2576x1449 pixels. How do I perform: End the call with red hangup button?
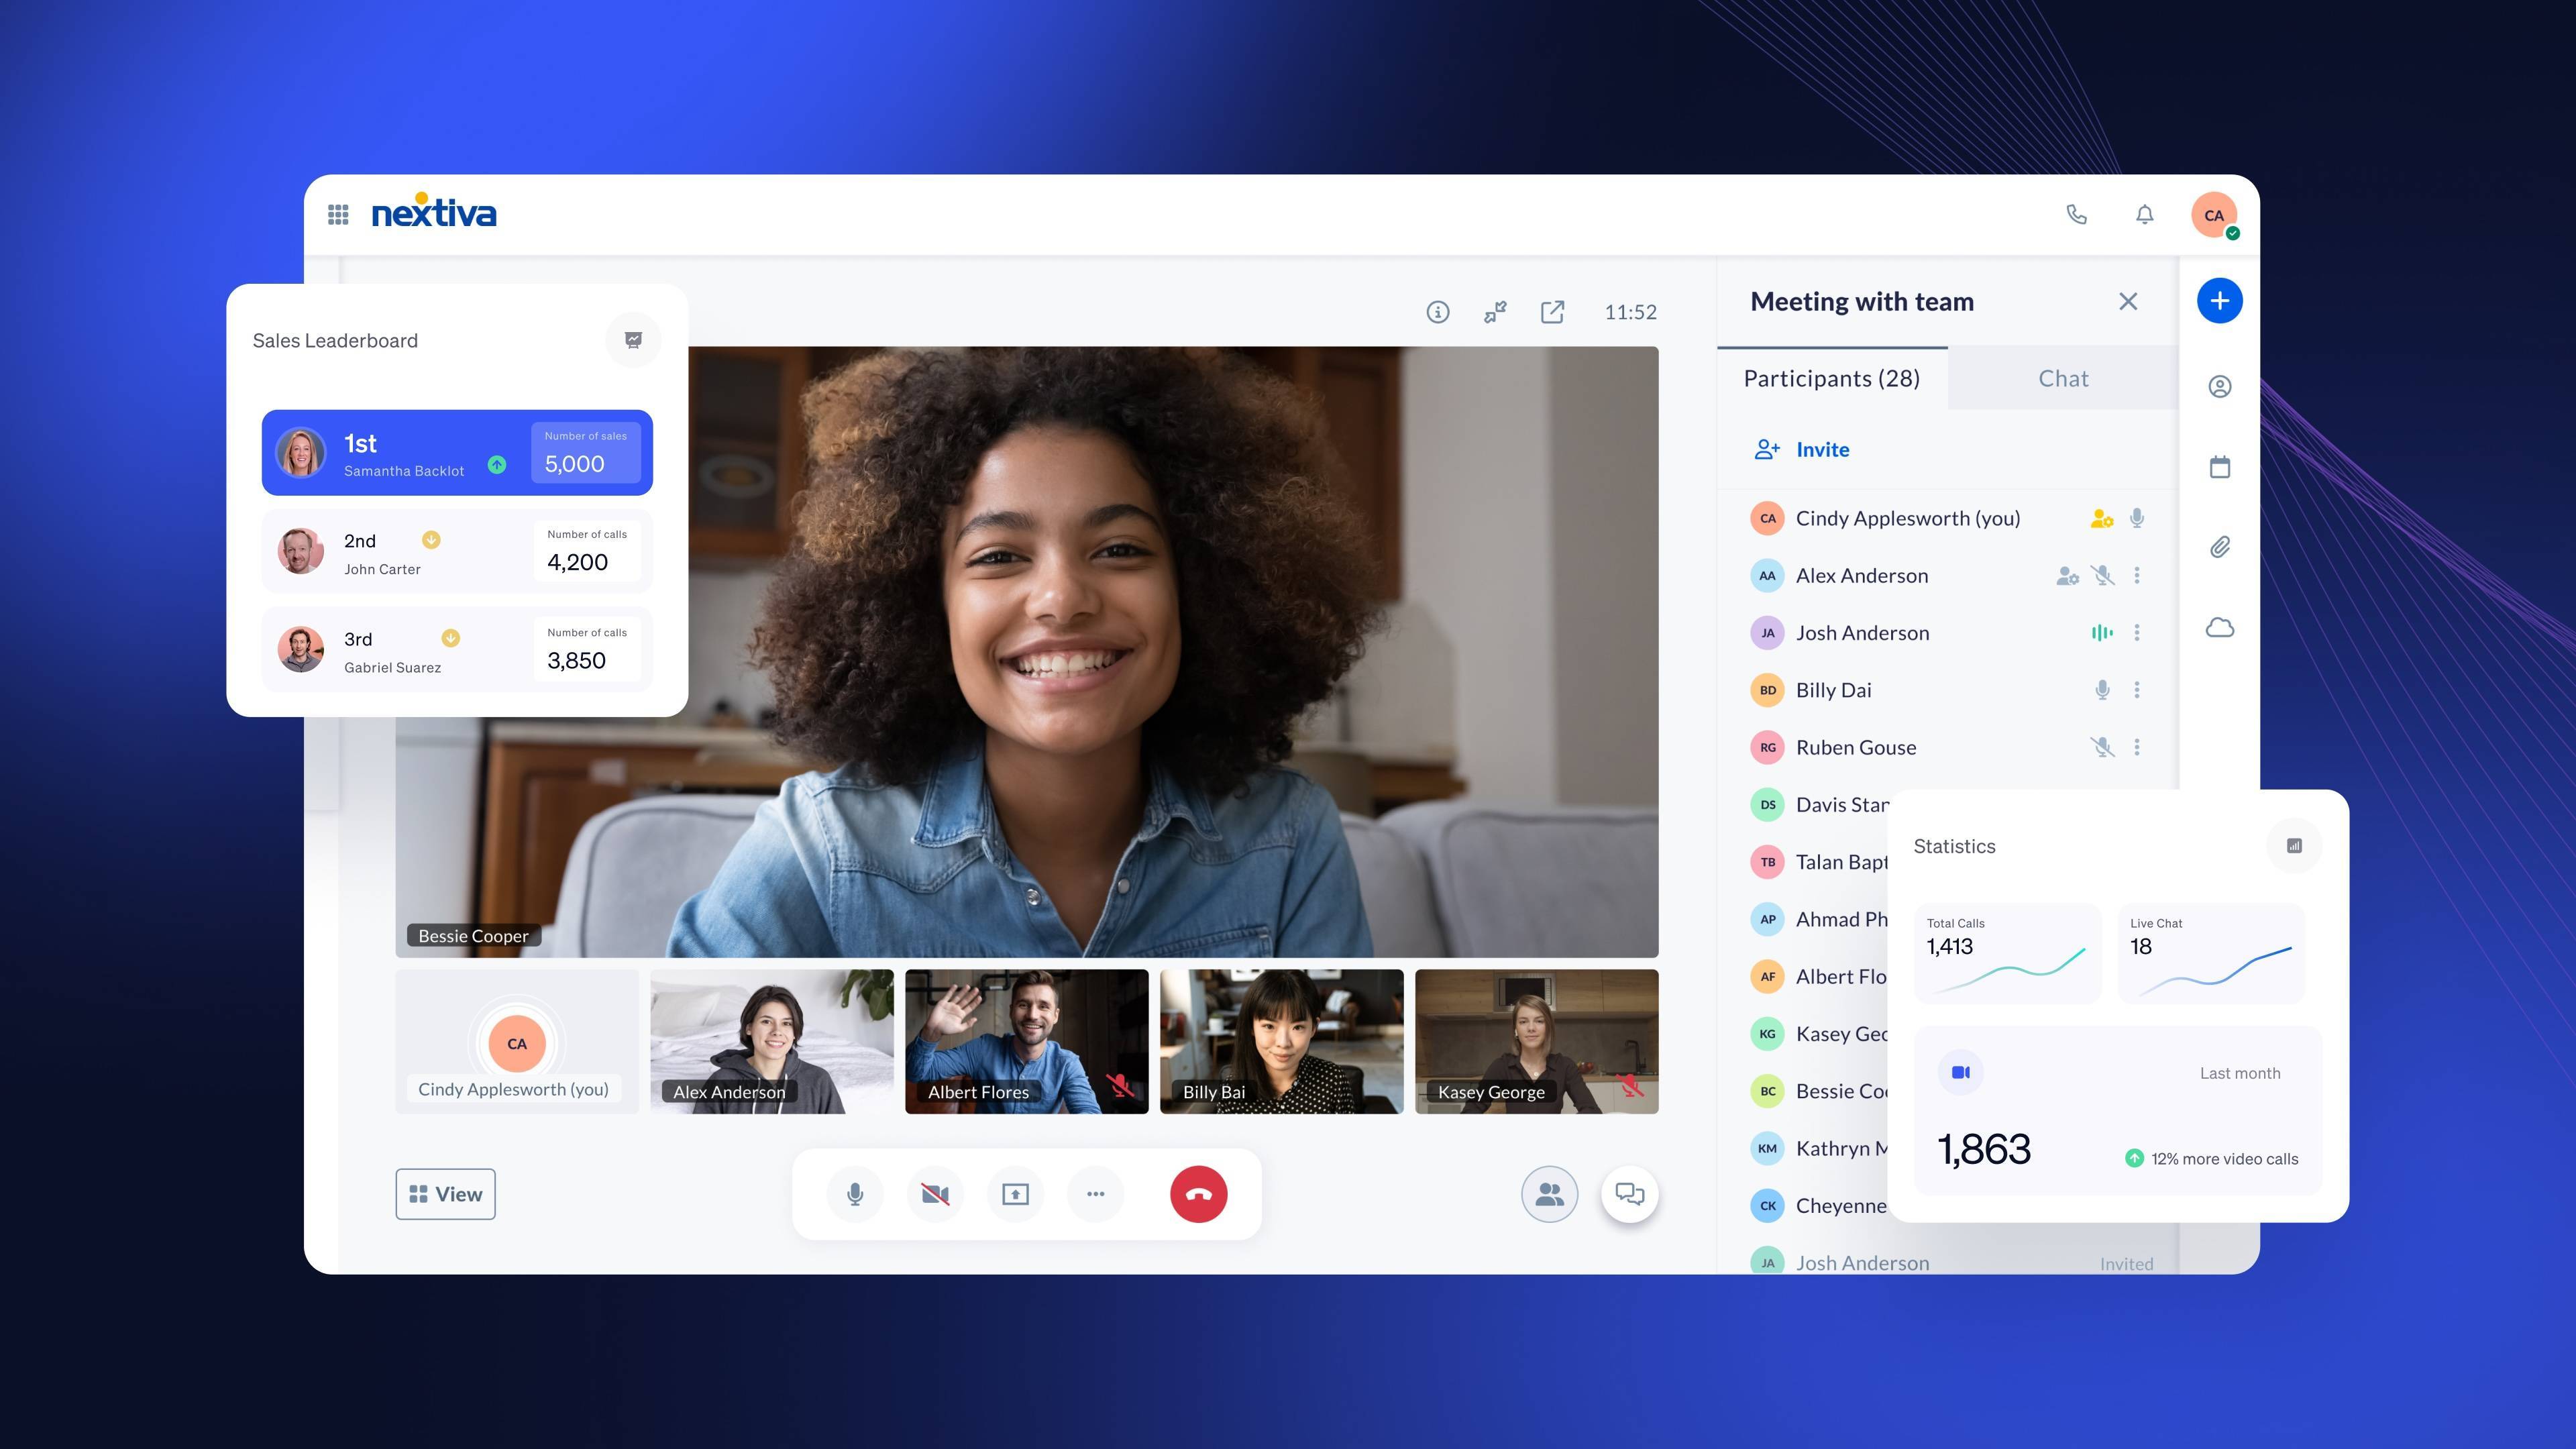[1198, 1194]
